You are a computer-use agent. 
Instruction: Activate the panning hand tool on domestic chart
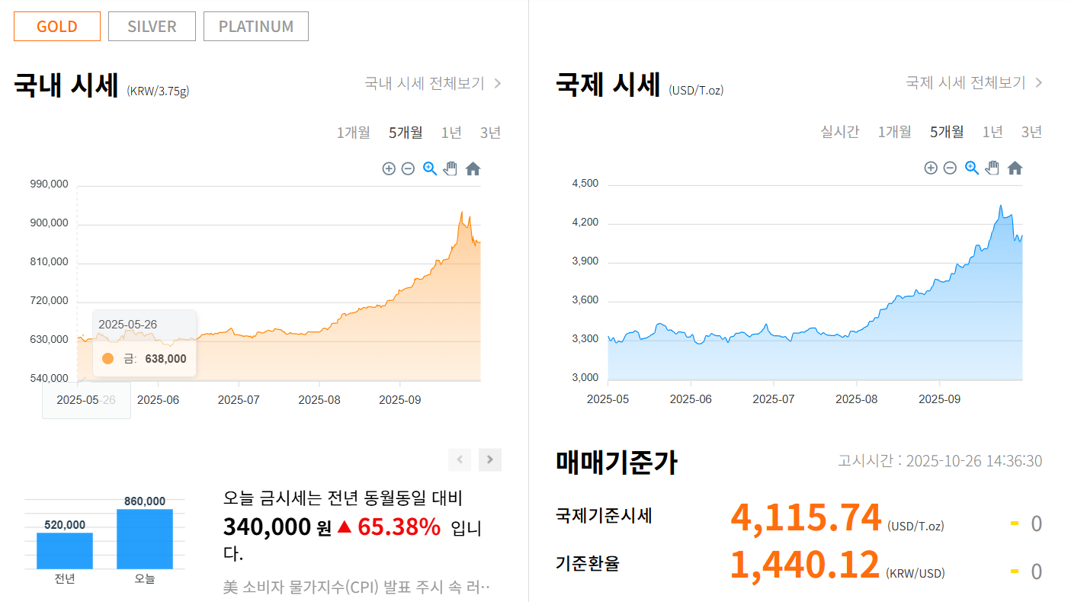click(x=451, y=168)
